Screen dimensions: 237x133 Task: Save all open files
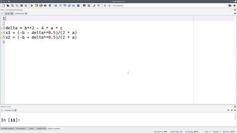[17, 6]
